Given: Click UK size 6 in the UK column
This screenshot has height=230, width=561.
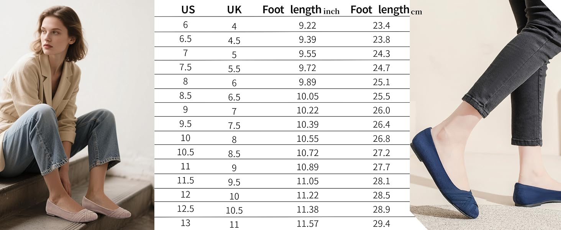Looking at the screenshot, I should pyautogui.click(x=234, y=83).
